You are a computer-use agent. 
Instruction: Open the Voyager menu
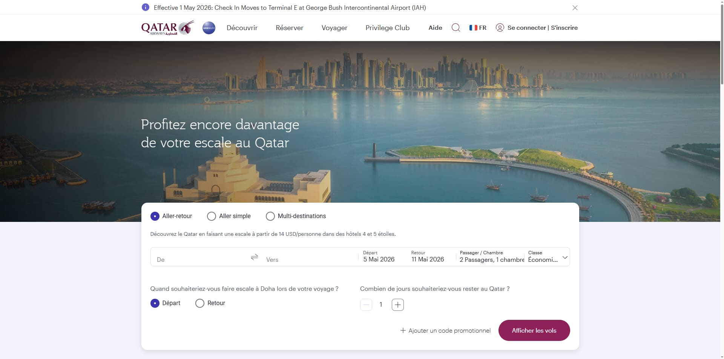334,28
